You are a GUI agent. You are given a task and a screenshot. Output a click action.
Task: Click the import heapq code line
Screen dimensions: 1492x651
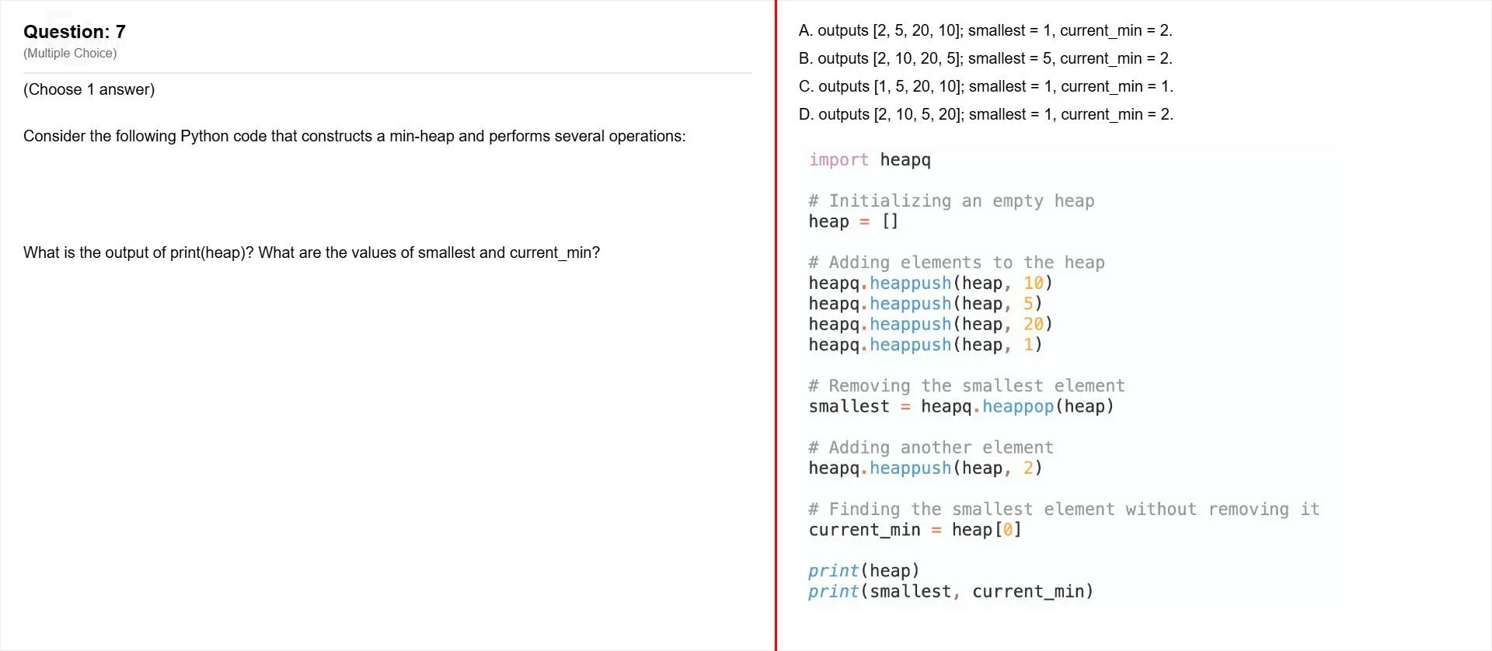click(x=870, y=160)
